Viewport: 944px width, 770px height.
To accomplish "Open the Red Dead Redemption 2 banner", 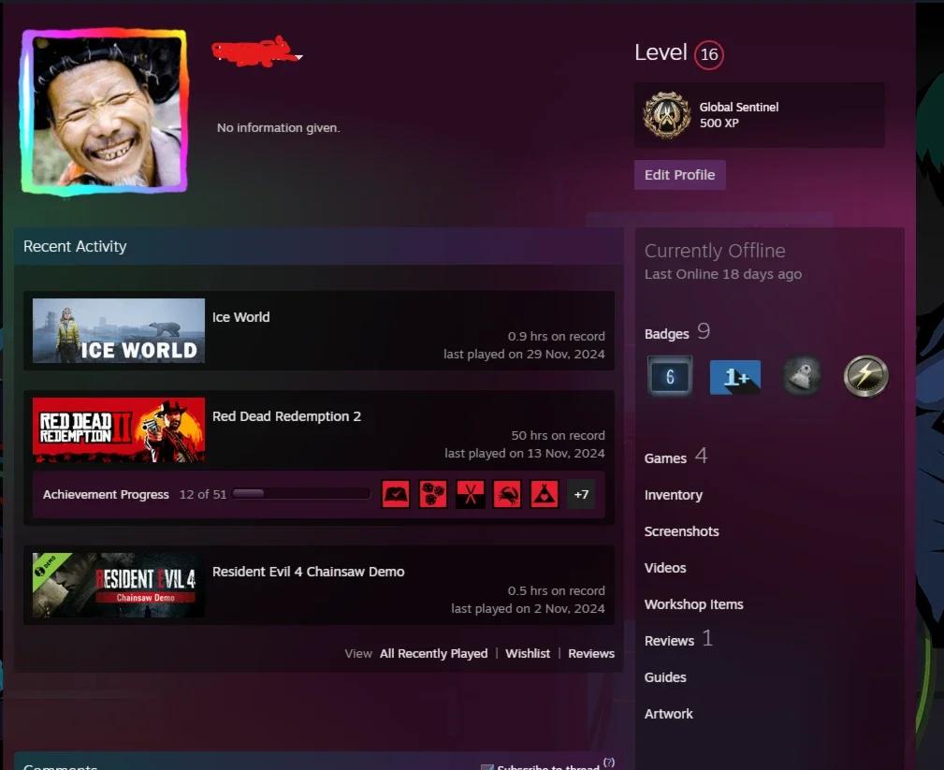I will pyautogui.click(x=119, y=429).
